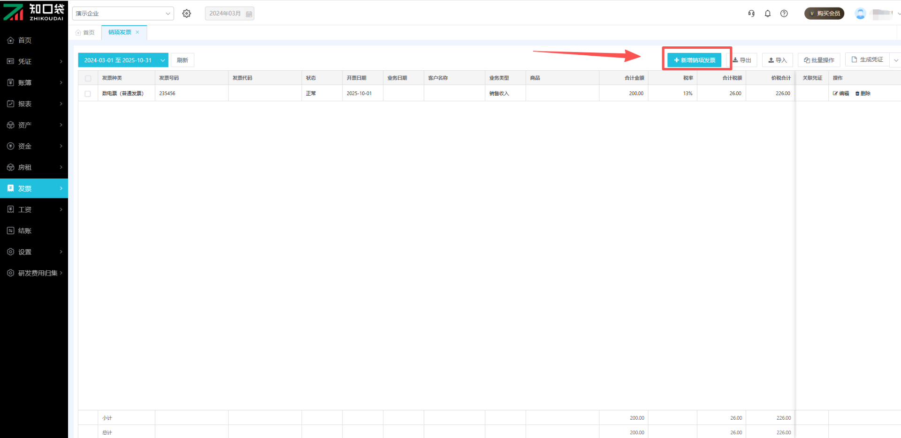Delete invoice row 235456
The image size is (901, 438).
click(x=863, y=93)
